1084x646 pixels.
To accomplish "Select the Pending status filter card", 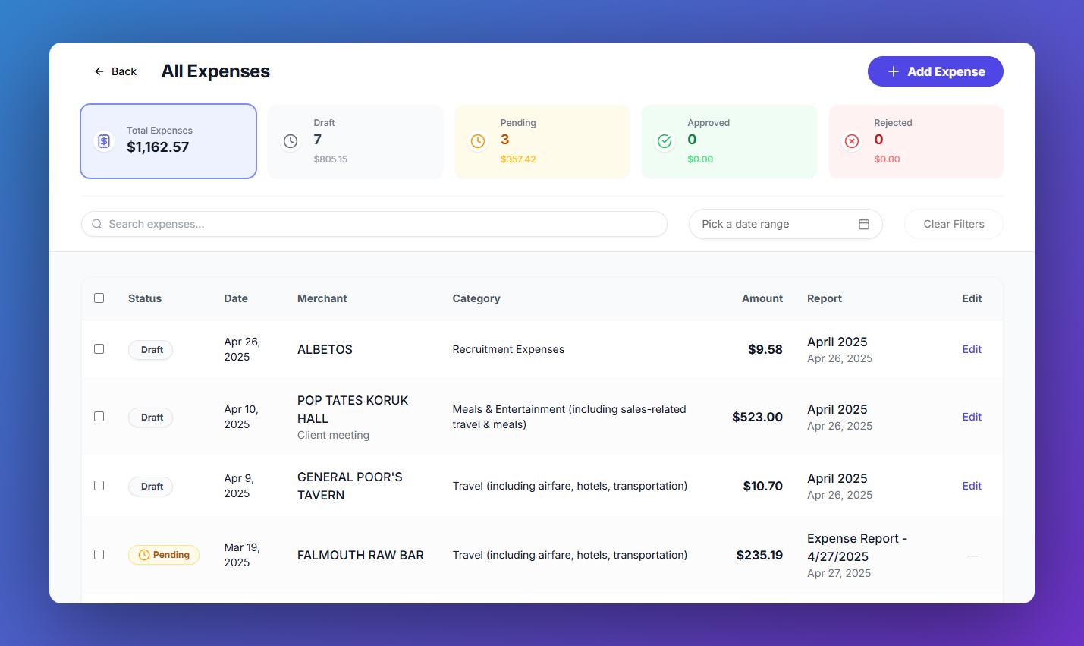I will pos(542,141).
